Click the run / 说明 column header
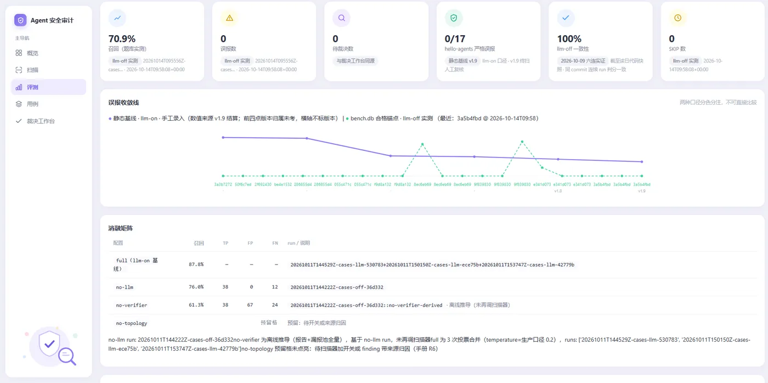 click(298, 243)
